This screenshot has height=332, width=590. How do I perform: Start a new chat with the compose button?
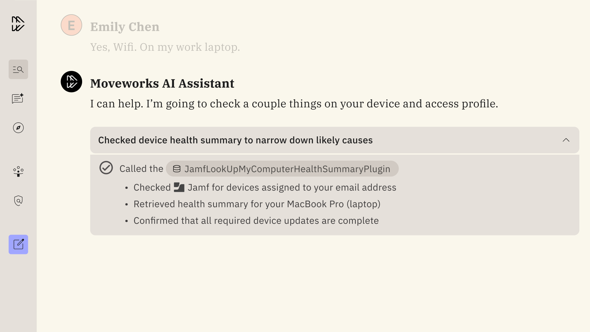coord(18,244)
